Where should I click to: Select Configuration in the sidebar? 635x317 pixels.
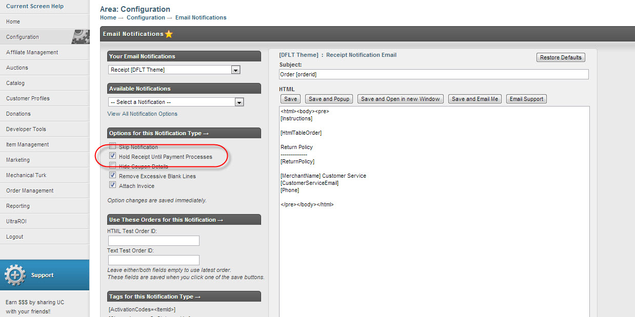click(x=45, y=37)
